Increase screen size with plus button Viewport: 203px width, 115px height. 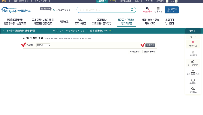coord(176,1)
